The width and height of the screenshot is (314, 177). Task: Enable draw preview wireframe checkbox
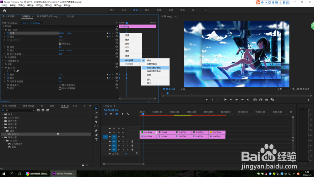[x=60, y=88]
